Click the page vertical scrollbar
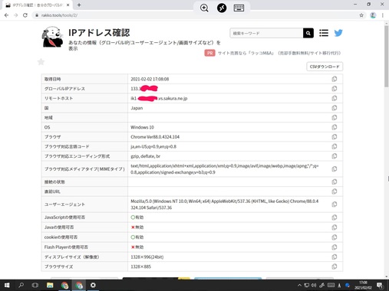 pyautogui.click(x=386, y=56)
